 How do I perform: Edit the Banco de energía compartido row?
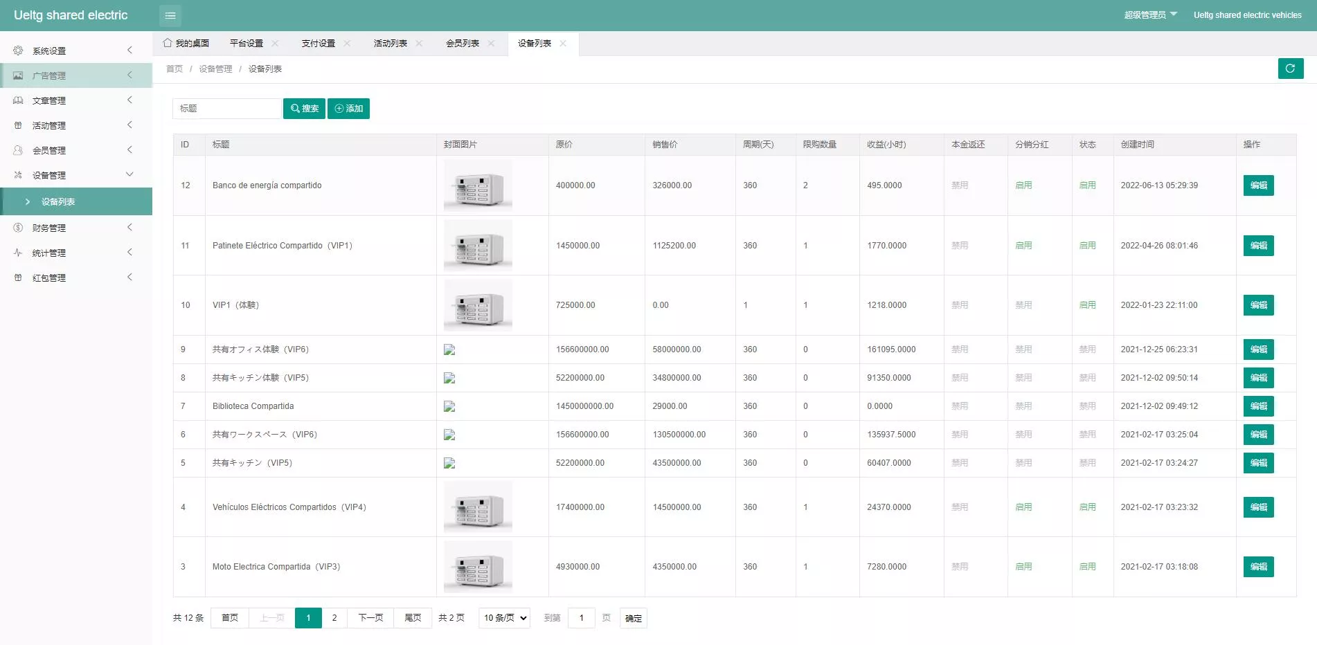[1258, 185]
